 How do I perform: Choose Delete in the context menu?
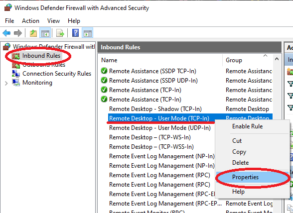pyautogui.click(x=240, y=163)
